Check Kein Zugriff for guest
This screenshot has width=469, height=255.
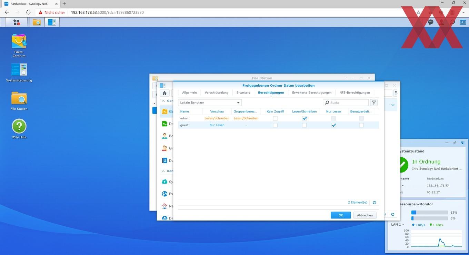pos(275,125)
